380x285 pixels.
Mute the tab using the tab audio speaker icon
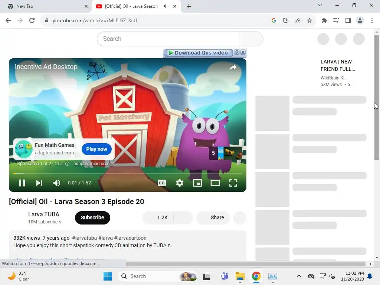click(x=166, y=6)
